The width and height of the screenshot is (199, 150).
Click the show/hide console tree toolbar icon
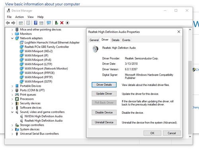(21, 23)
